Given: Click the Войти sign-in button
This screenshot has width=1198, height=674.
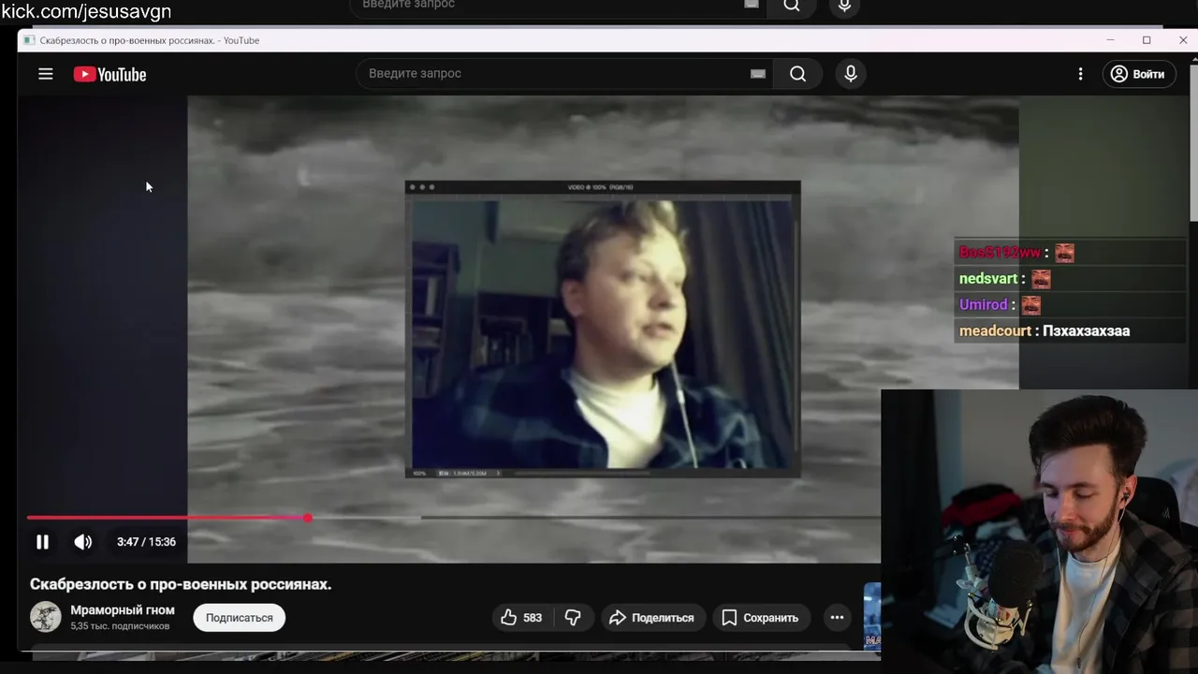Looking at the screenshot, I should (x=1138, y=74).
